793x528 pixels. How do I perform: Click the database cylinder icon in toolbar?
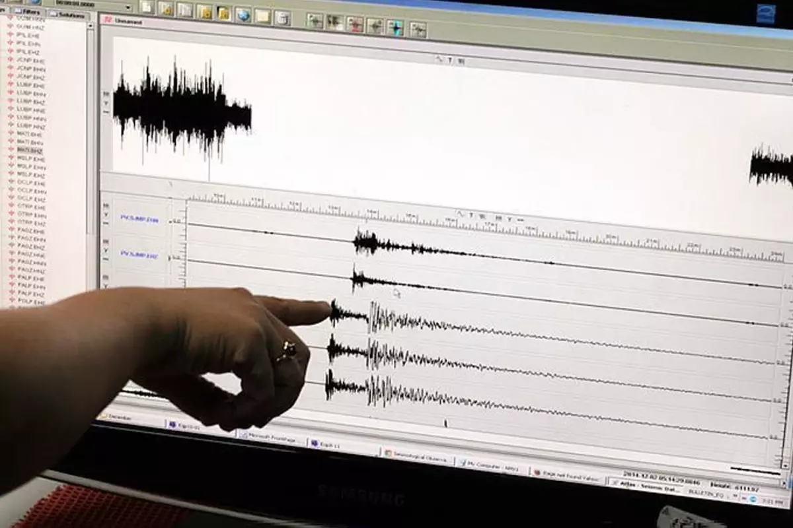pyautogui.click(x=283, y=17)
